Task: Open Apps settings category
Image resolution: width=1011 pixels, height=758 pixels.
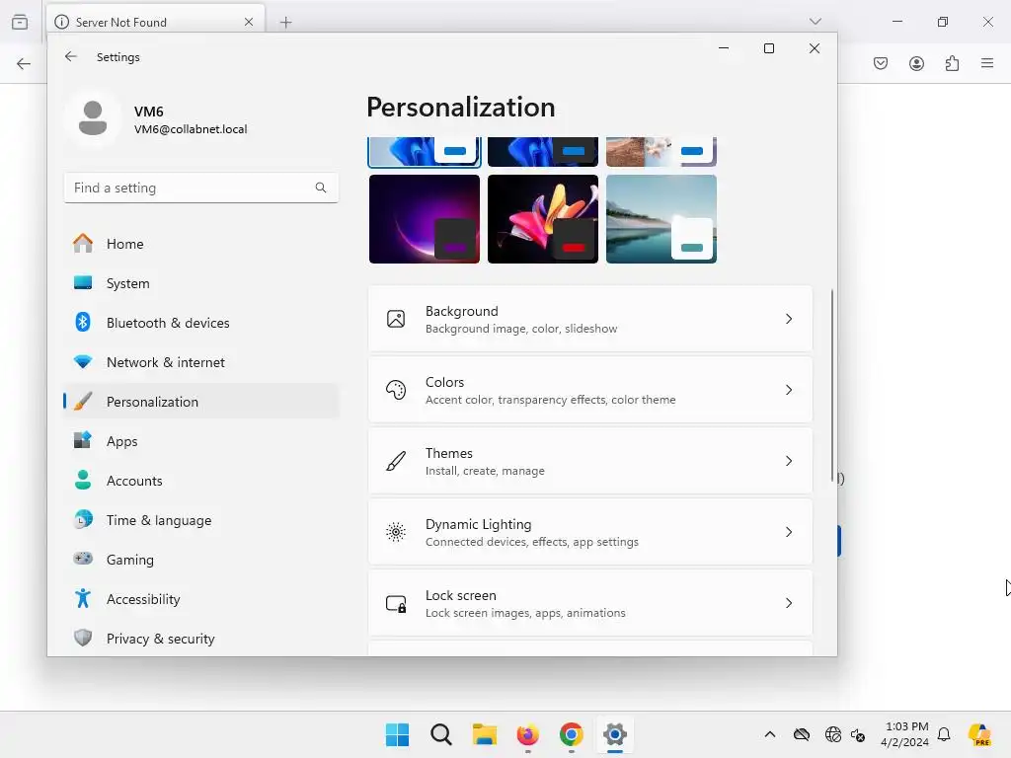Action: pos(201,441)
